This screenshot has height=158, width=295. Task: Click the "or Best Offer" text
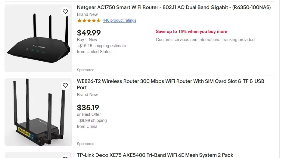pyautogui.click(x=89, y=114)
